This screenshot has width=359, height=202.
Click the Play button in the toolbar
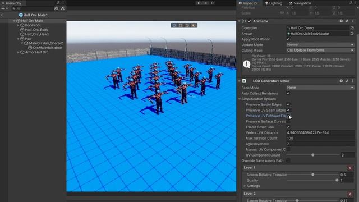tap(199, 3)
